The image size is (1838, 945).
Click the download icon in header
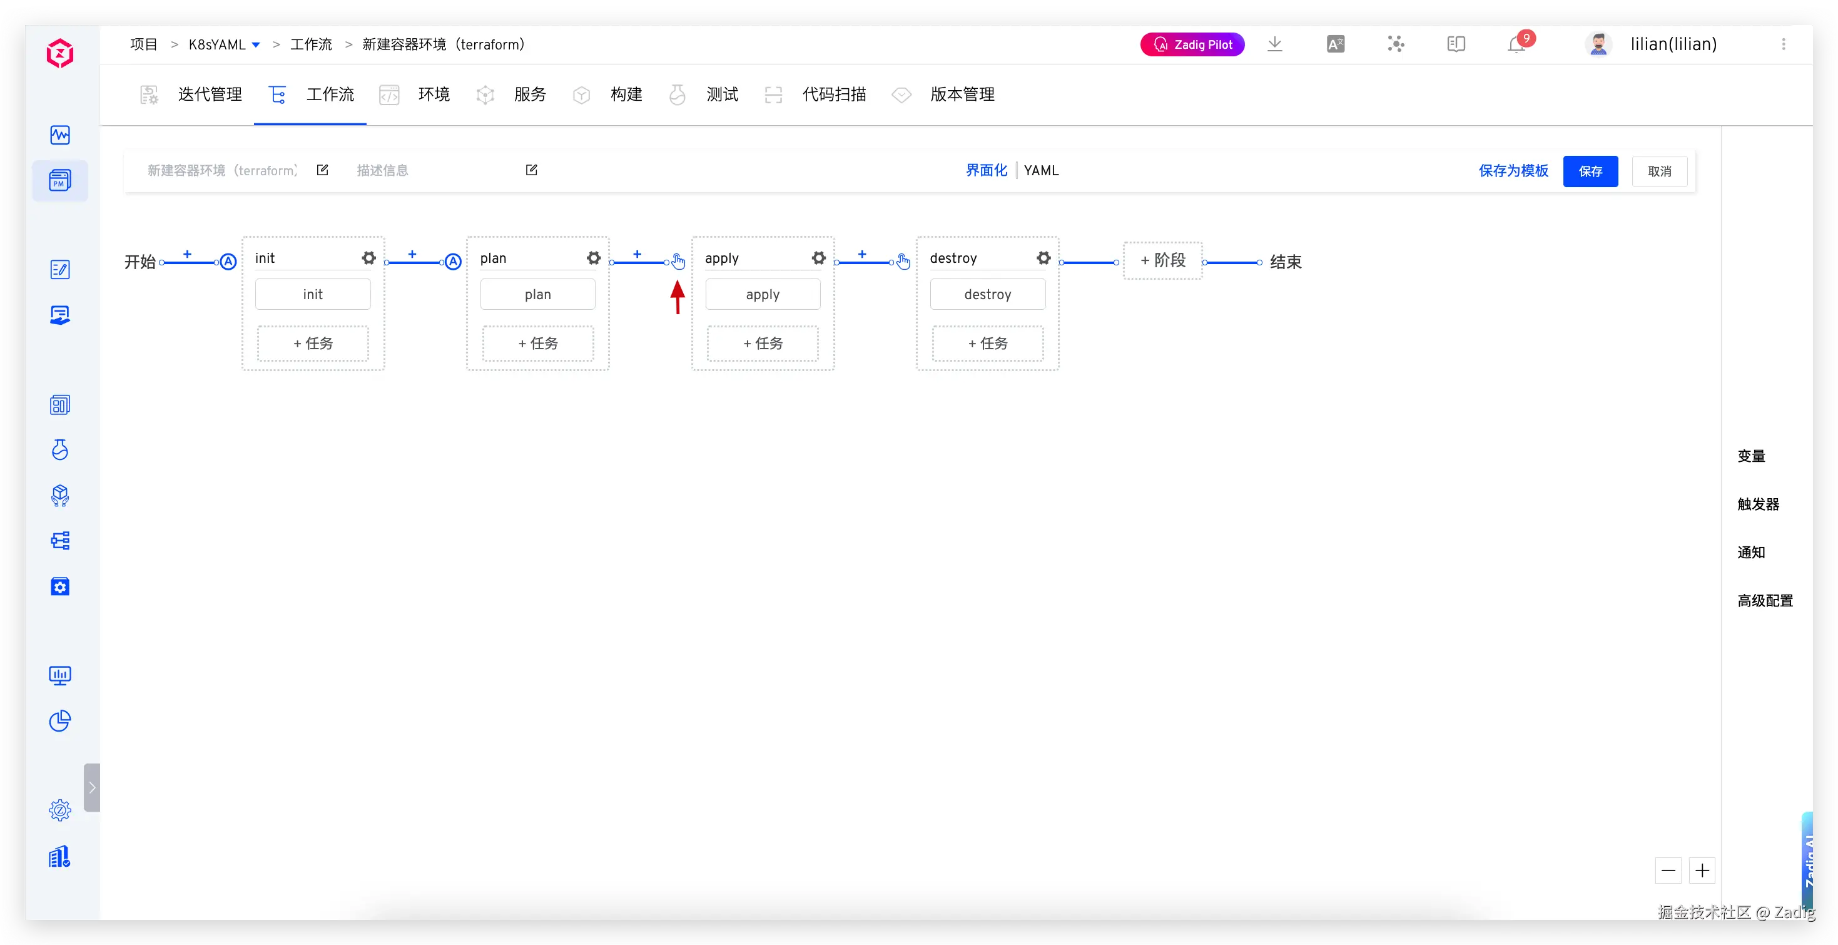tap(1275, 44)
